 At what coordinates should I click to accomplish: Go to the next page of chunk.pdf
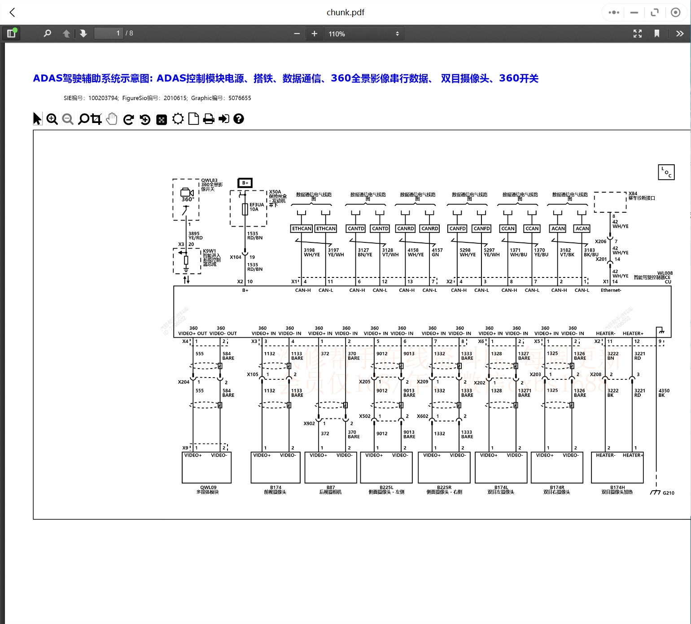click(x=83, y=33)
